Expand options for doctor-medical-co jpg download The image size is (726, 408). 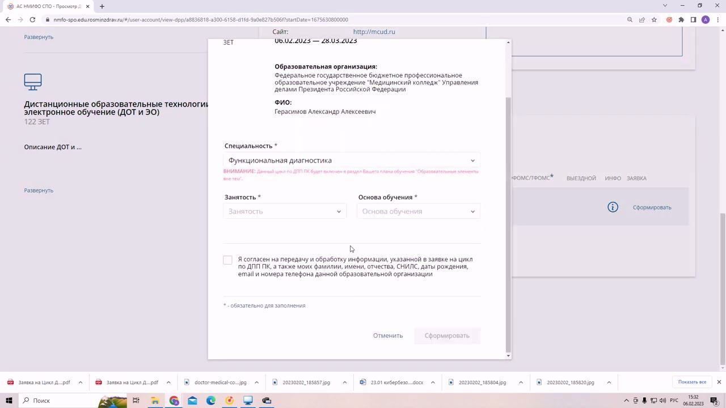[256, 382]
